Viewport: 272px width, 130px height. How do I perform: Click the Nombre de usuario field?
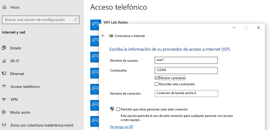[186, 60]
